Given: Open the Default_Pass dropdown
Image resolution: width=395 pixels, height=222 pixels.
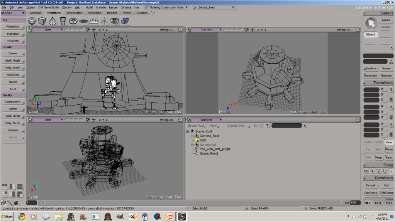Looking at the screenshot, I should [x=214, y=8].
